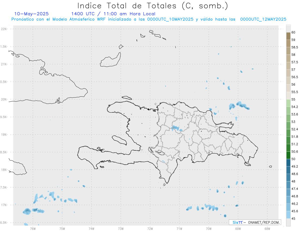300x232 pixels.
Task: Select the date text "10-May-2025"
Action: pos(31,14)
